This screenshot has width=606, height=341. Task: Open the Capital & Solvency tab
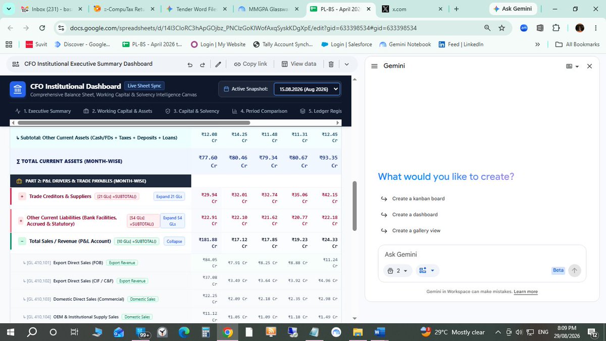[x=192, y=111]
